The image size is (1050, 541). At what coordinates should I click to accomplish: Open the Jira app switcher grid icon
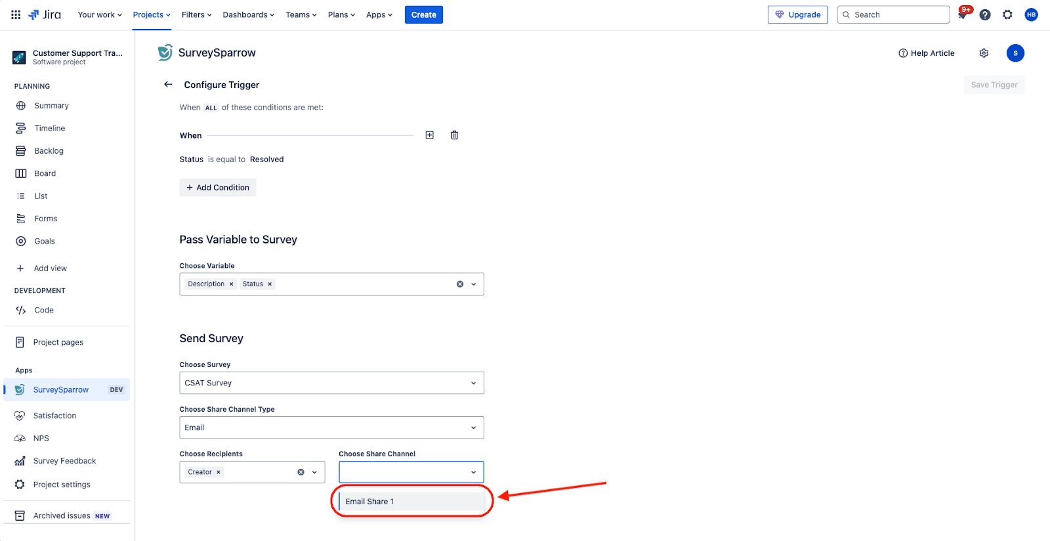16,14
